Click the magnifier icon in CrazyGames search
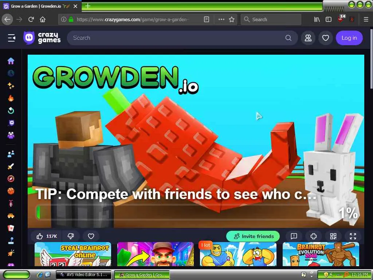The width and height of the screenshot is (373, 280). [288, 38]
